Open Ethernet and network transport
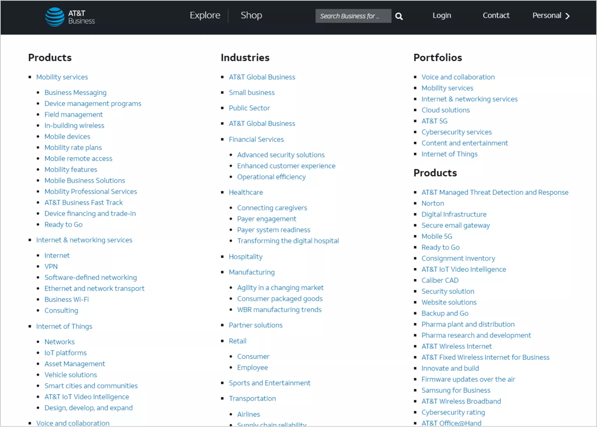The image size is (597, 427). pyautogui.click(x=94, y=289)
